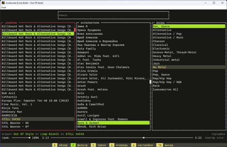Open the settings shortcut (s)
Viewport: 227px width, 147px height.
142,145
